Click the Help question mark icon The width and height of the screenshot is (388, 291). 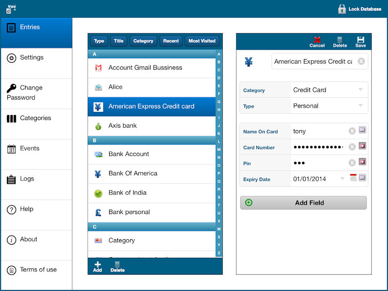click(11, 210)
